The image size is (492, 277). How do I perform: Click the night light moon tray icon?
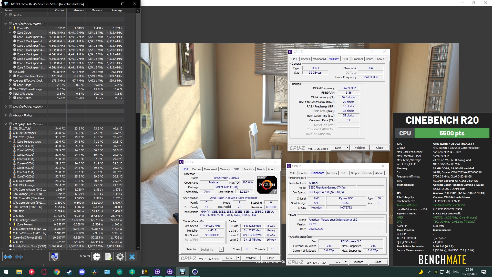421,272
